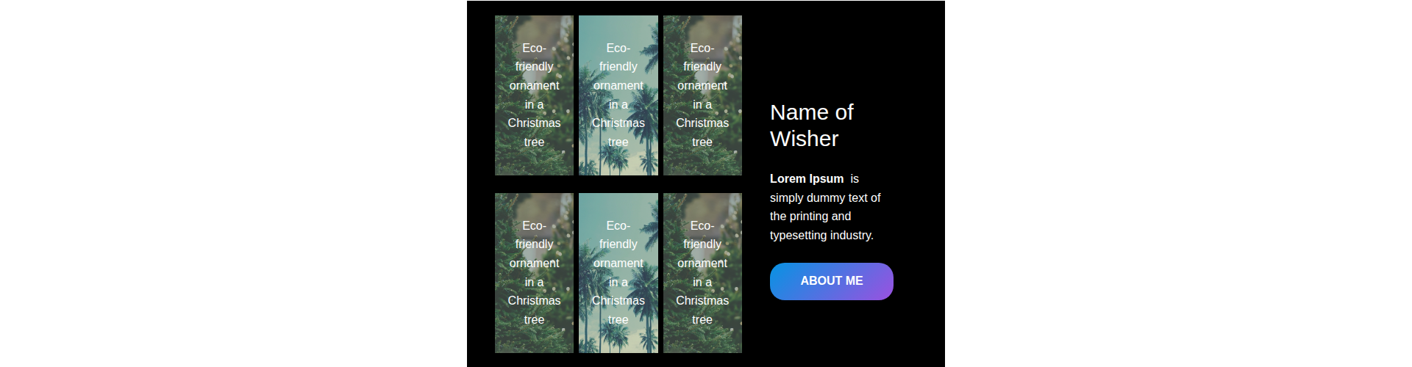Click the word 'is' after Lorem Ipsum
The image size is (1412, 367).
tap(855, 178)
